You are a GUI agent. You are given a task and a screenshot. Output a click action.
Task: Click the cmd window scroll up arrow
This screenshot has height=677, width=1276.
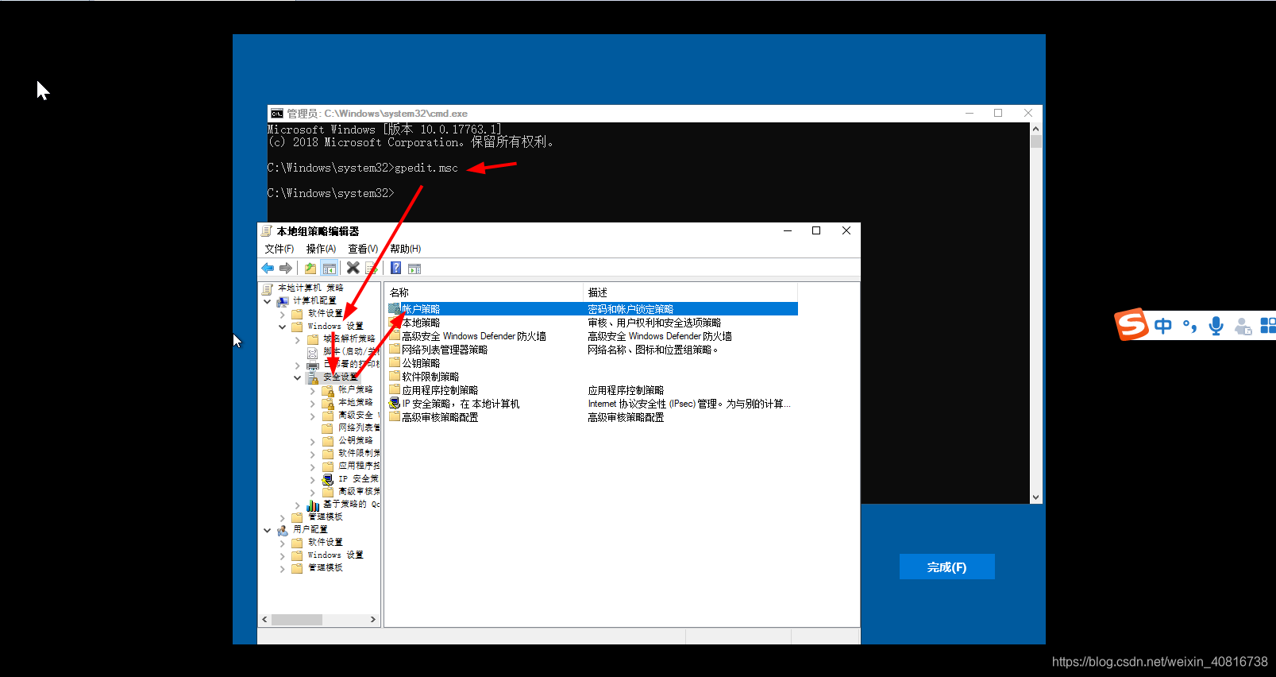click(1035, 129)
